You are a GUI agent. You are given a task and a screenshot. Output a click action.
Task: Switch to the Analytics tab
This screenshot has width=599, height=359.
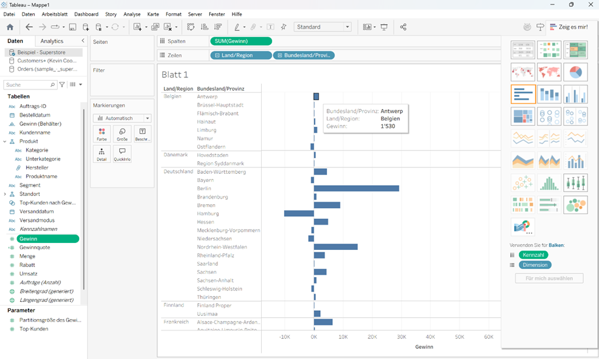52,41
